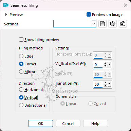Click the OK button
The height and width of the screenshot is (131, 131).
coord(40,124)
